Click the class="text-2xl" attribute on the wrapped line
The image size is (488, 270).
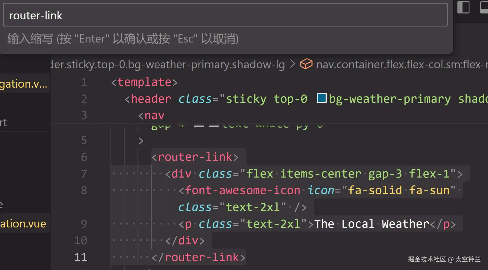232,207
